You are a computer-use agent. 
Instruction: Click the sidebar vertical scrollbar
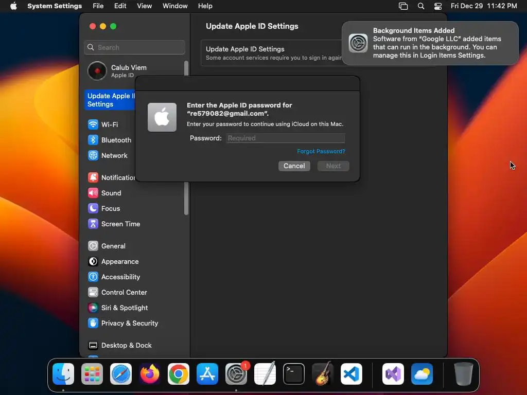coord(186,138)
